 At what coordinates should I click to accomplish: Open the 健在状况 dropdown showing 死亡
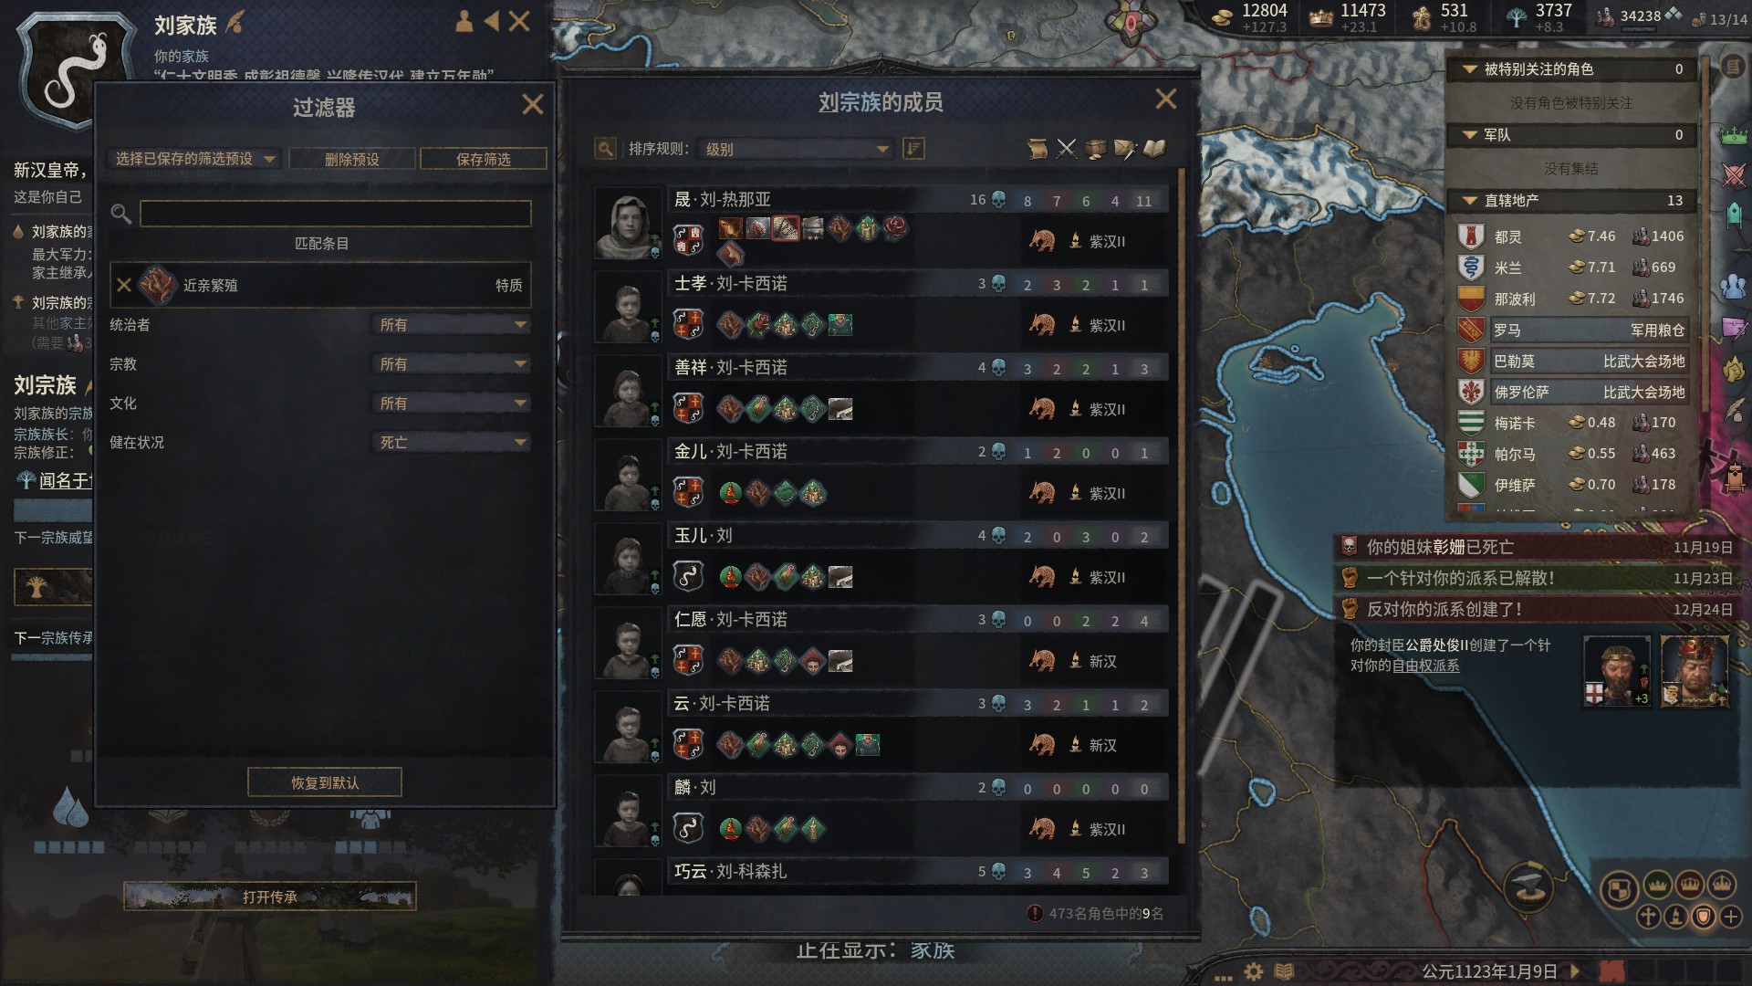pos(452,443)
